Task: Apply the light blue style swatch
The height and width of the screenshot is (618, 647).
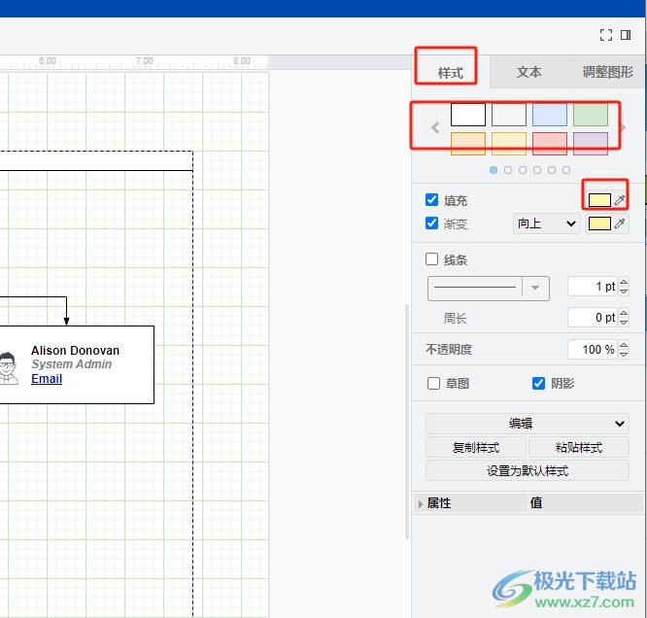Action: click(x=550, y=115)
